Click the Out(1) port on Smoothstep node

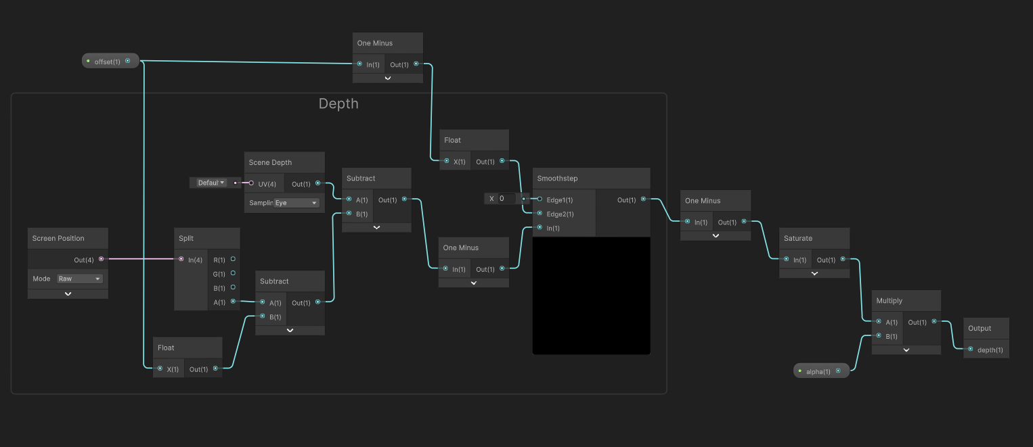[x=643, y=199]
